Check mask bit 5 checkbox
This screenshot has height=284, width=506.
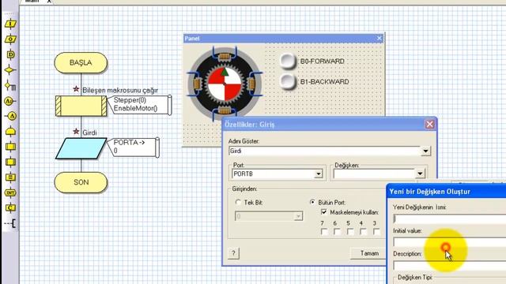pyautogui.click(x=350, y=231)
